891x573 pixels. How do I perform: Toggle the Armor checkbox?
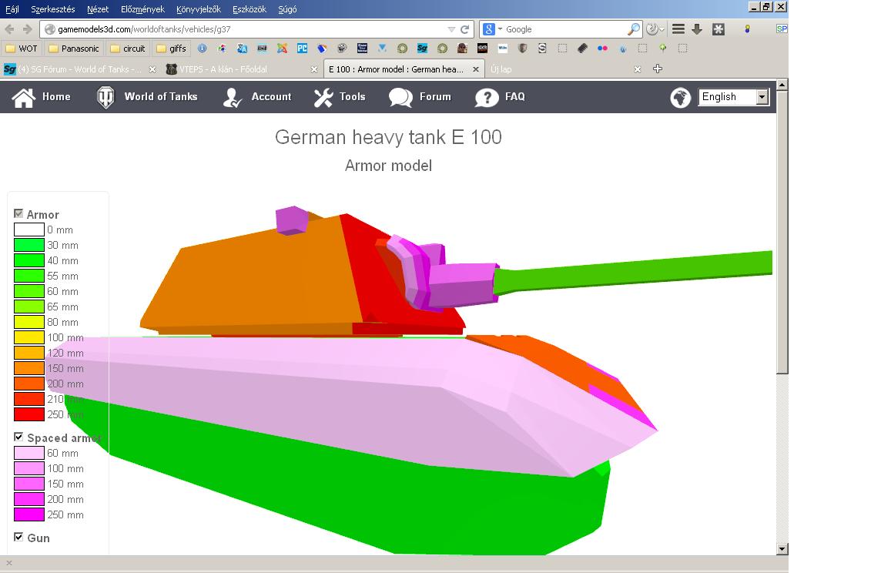[x=18, y=213]
